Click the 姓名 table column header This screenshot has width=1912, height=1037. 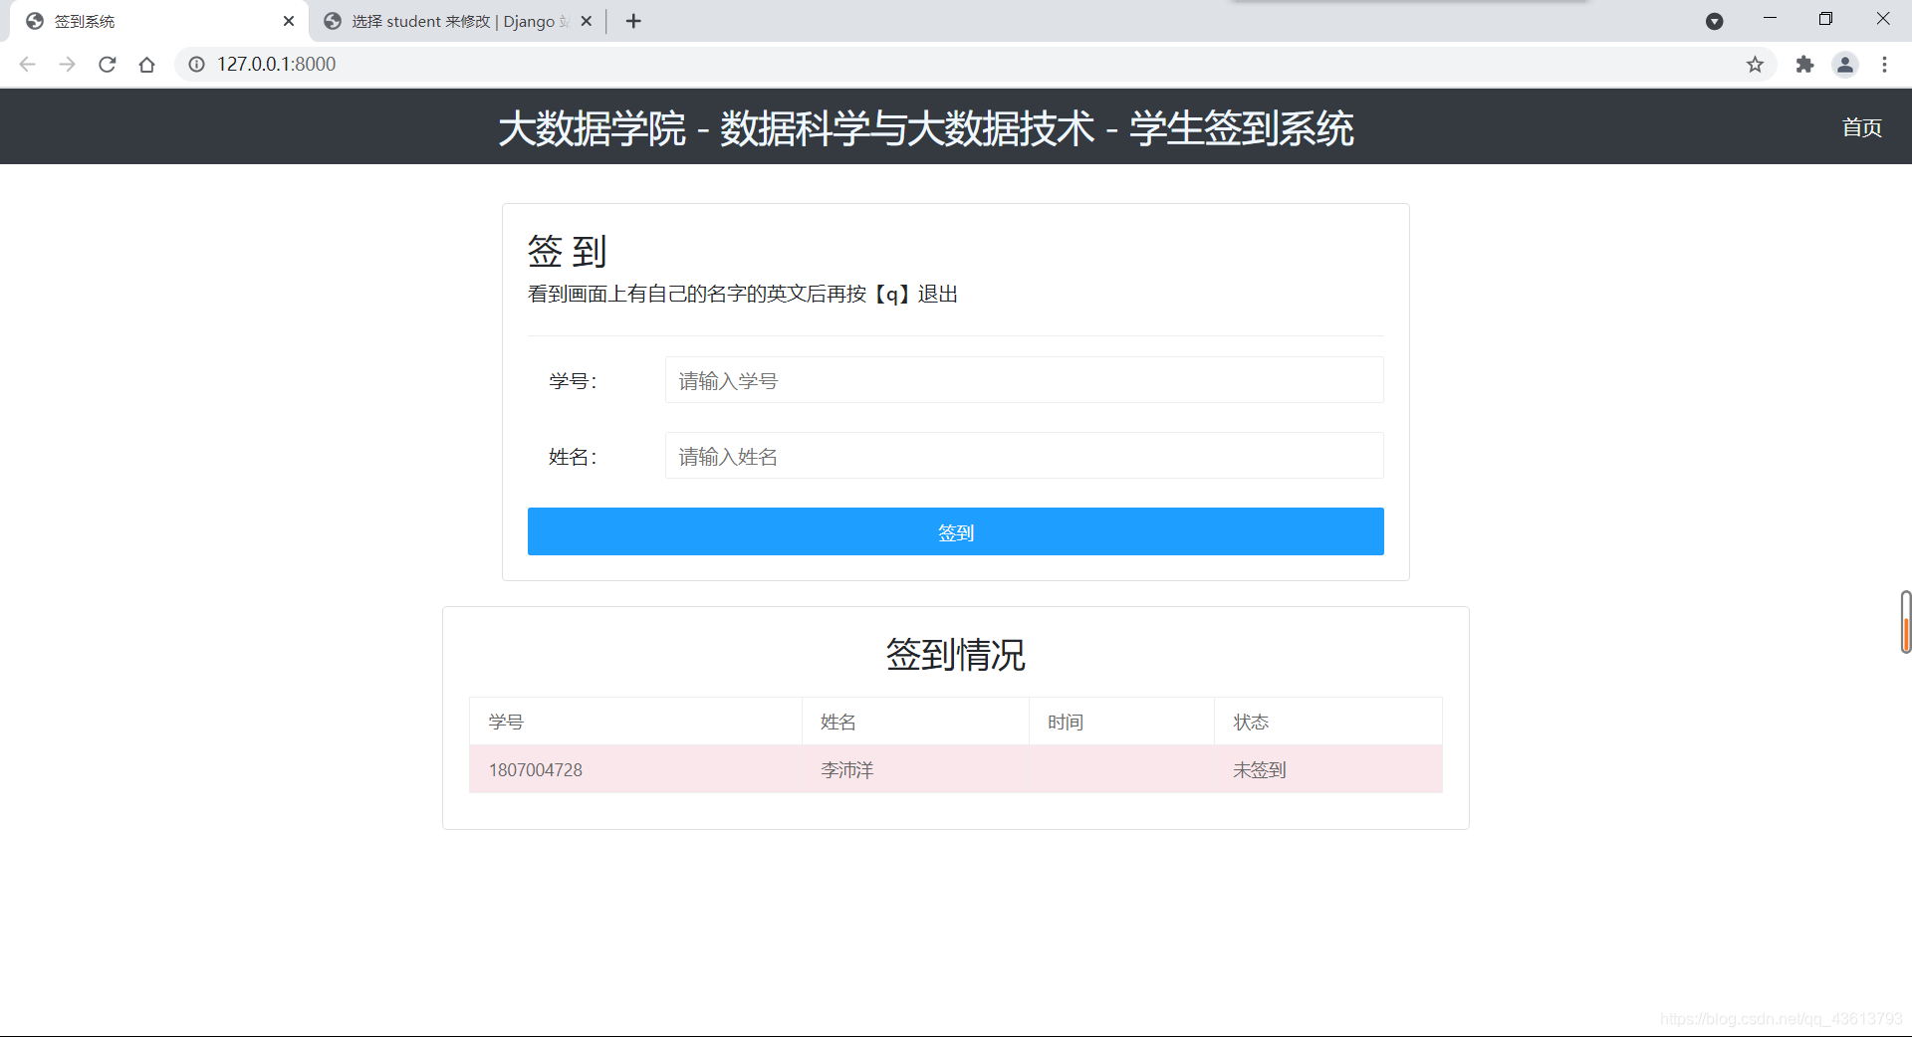[x=915, y=722]
